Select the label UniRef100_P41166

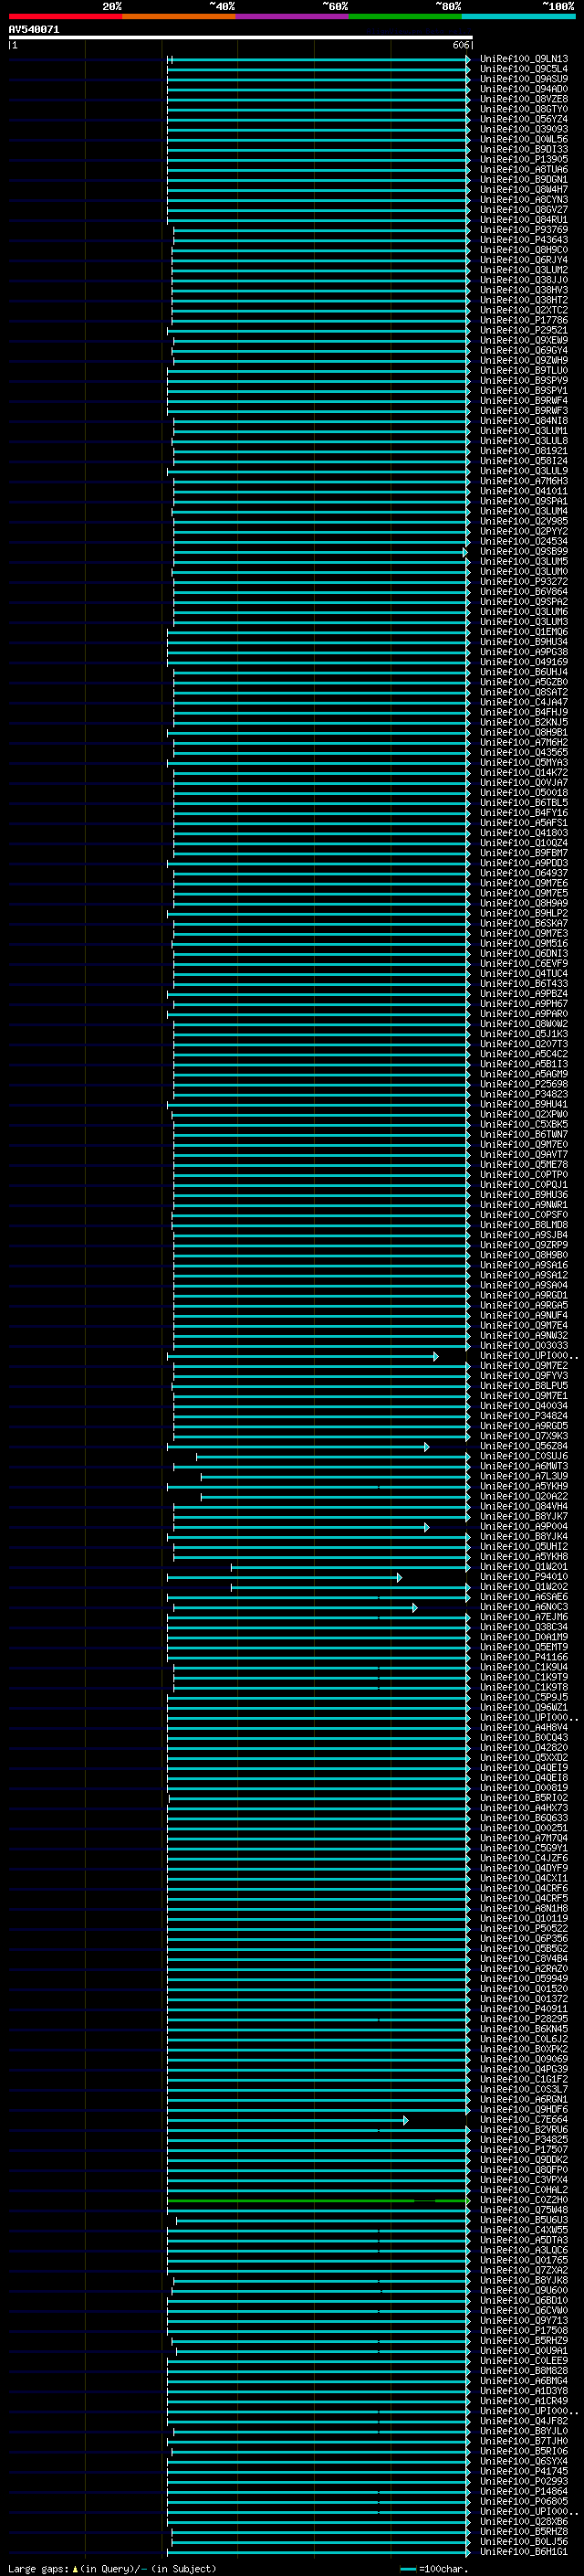coord(524,1657)
